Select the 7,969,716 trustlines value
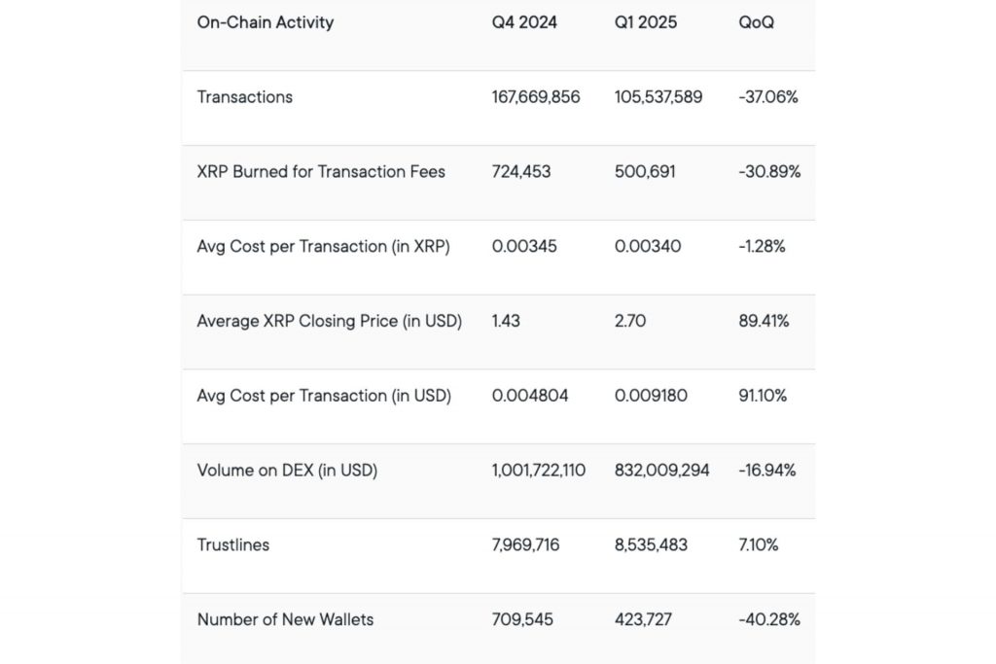 525,545
